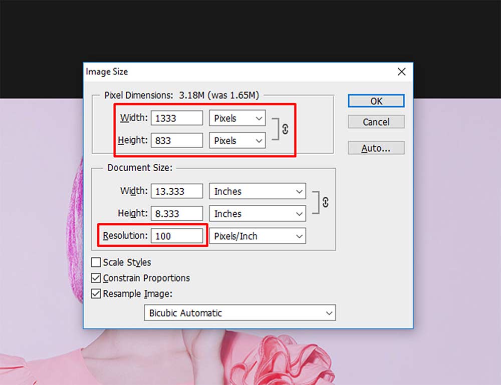Screen dimensions: 501x385
Task: Click the OK button to apply resize
Action: (376, 101)
